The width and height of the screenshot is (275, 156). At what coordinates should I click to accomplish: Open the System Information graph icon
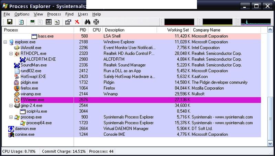point(33,22)
